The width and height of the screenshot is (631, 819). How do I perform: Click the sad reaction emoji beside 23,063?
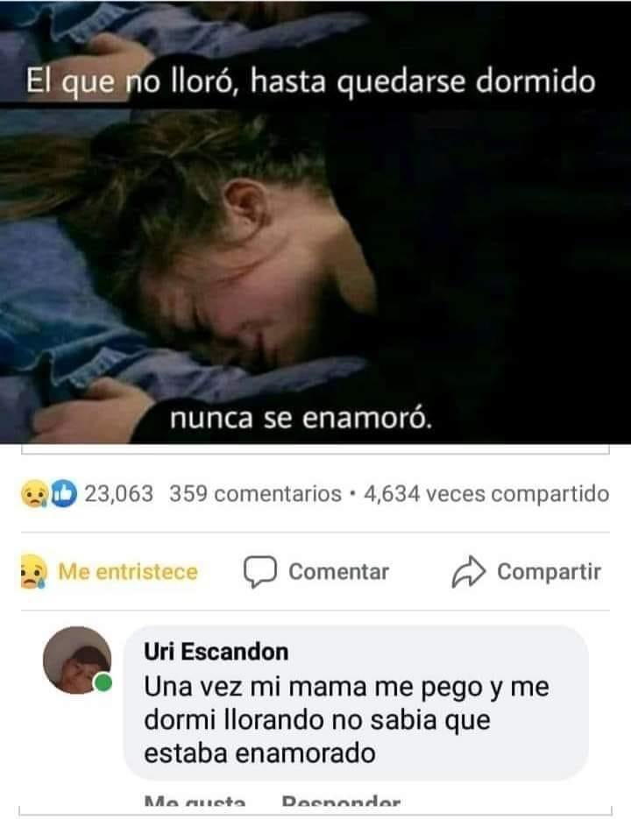tap(34, 494)
